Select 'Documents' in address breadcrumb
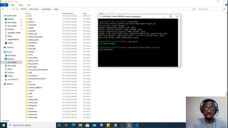 pos(34,9)
